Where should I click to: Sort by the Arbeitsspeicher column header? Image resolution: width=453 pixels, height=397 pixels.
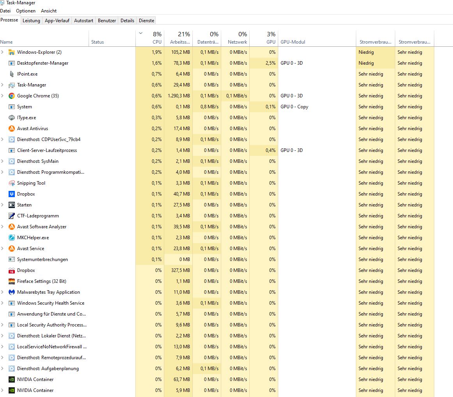point(178,38)
